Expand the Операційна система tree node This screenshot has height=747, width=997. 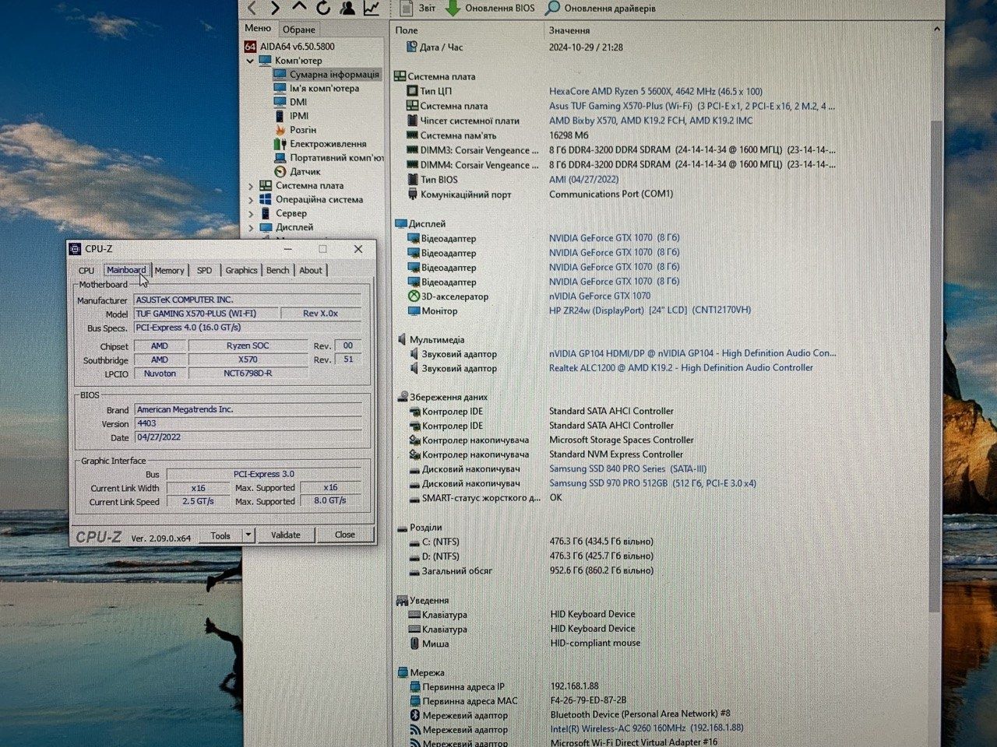(x=251, y=200)
